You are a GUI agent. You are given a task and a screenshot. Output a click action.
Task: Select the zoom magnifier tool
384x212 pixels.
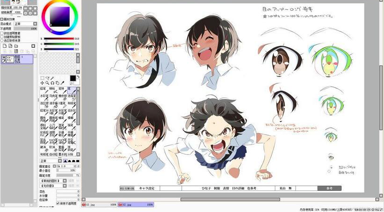(47, 83)
